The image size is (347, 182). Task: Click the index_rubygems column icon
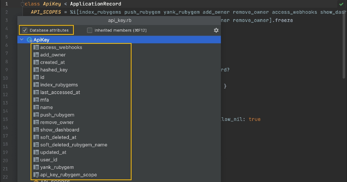36,85
